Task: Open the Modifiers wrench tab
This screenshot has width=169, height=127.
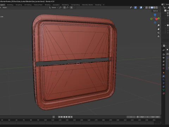Action: click(164, 76)
